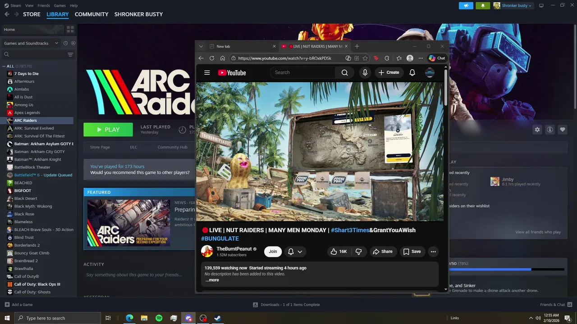Open Steam library advanced filter options
This screenshot has width=577, height=324.
coord(70,54)
